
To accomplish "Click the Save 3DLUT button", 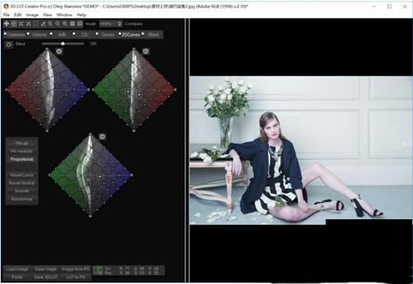I will [x=46, y=277].
